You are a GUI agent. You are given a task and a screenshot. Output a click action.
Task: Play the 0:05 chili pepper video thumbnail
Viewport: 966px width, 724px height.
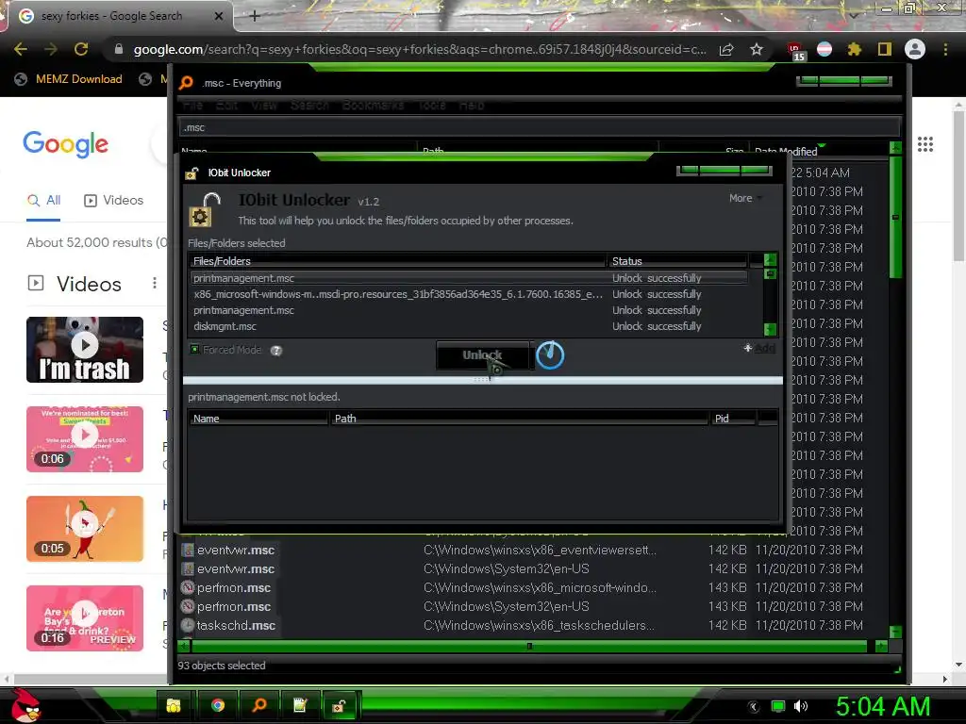click(85, 529)
